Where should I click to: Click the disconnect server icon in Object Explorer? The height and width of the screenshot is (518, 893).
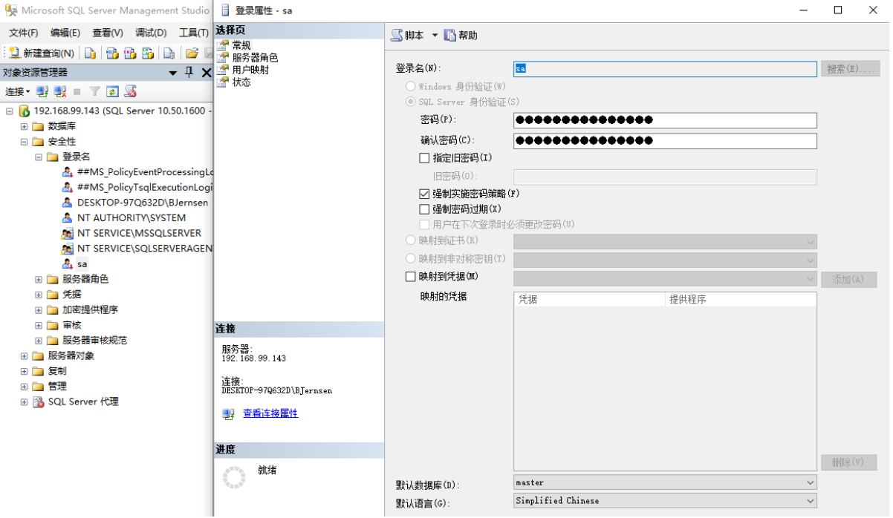(x=60, y=91)
